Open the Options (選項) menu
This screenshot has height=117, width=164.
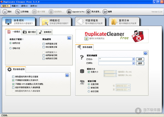tap(24, 6)
